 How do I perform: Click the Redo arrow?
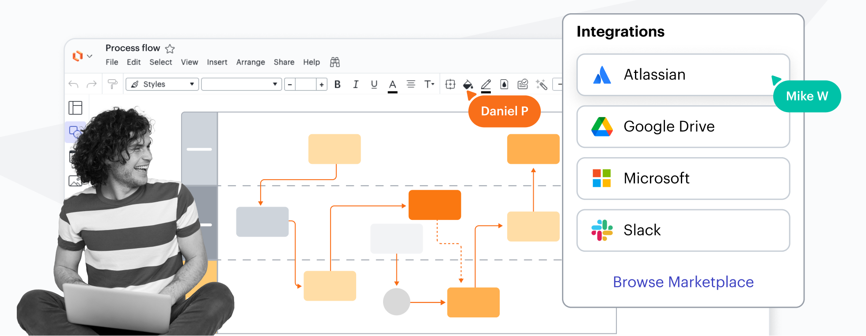[x=91, y=84]
